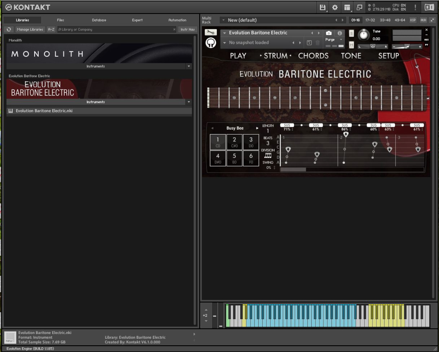Screen dimensions: 439x352
Task: Go to next multi rack preset arrow
Action: click(x=342, y=20)
